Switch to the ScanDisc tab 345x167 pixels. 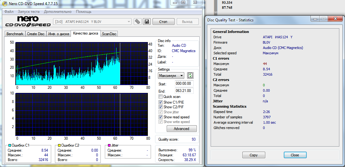(x=109, y=34)
